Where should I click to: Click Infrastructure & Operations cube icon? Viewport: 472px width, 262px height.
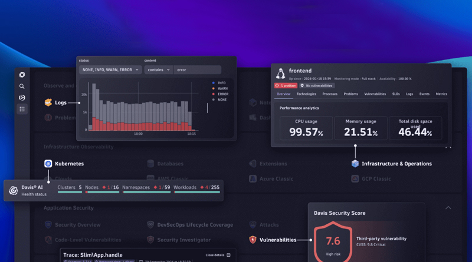click(355, 164)
